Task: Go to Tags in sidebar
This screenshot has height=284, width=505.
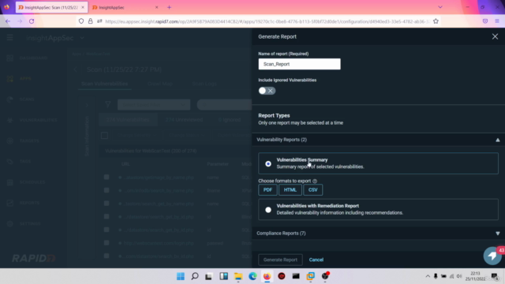Action: coord(25,161)
